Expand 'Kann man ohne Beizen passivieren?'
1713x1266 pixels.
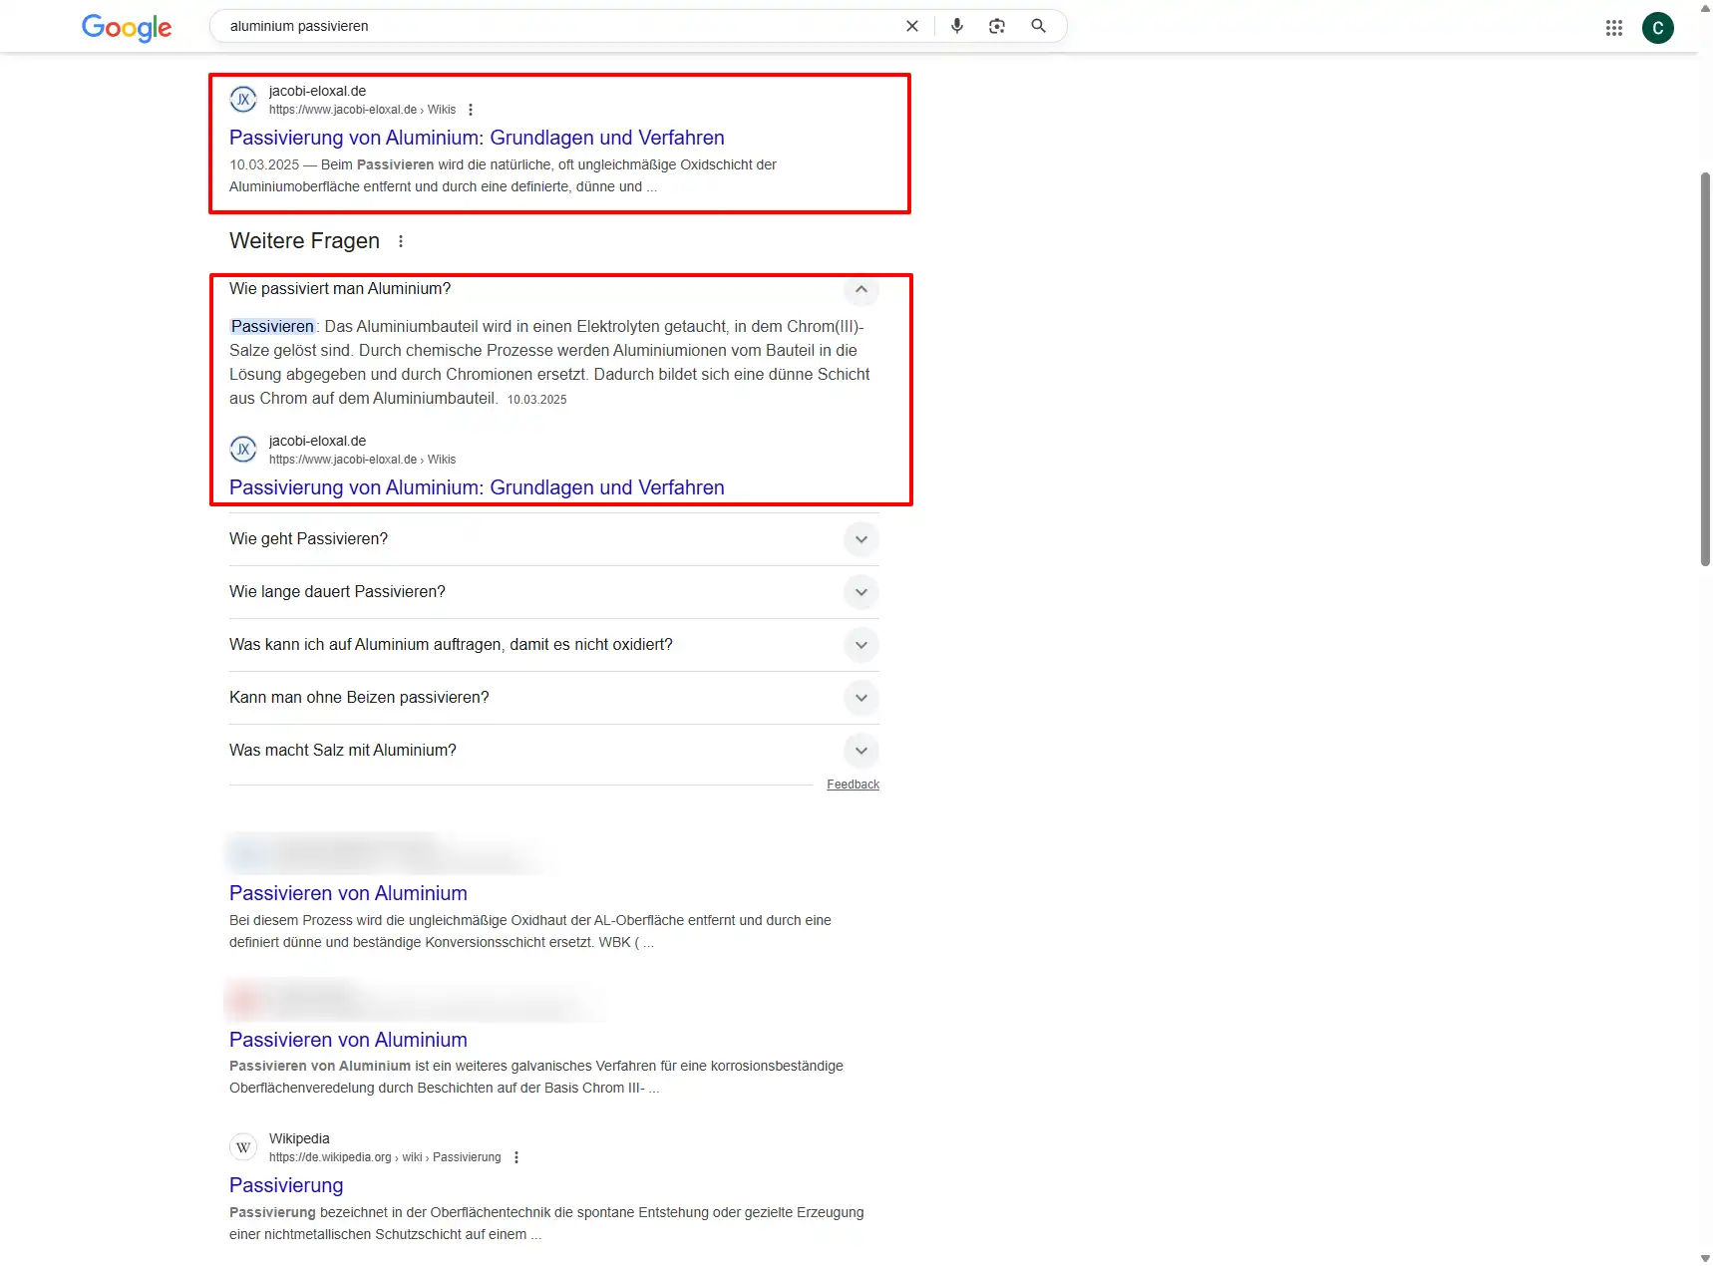(861, 698)
